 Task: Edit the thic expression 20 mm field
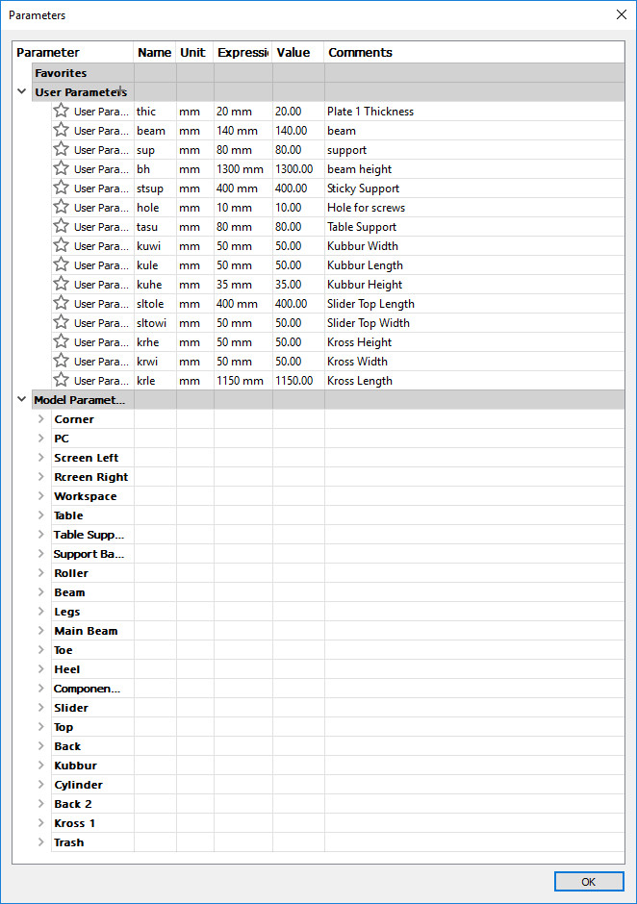click(242, 112)
